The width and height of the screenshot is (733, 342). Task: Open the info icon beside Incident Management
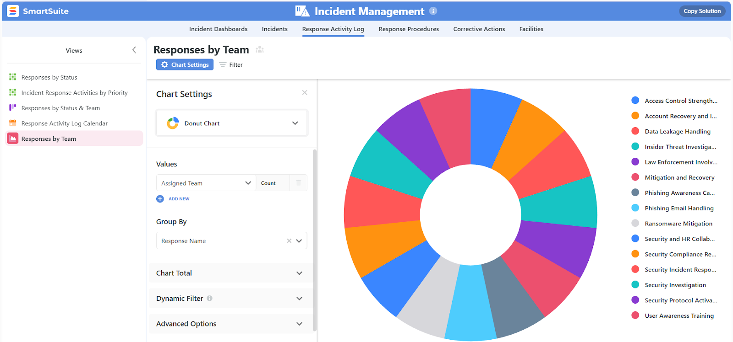[433, 11]
